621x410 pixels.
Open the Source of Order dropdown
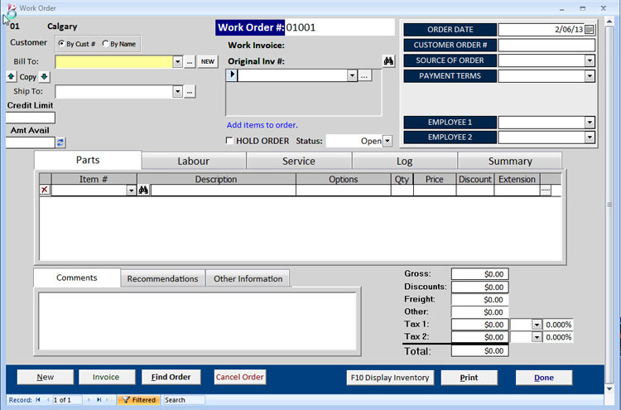pyautogui.click(x=590, y=60)
